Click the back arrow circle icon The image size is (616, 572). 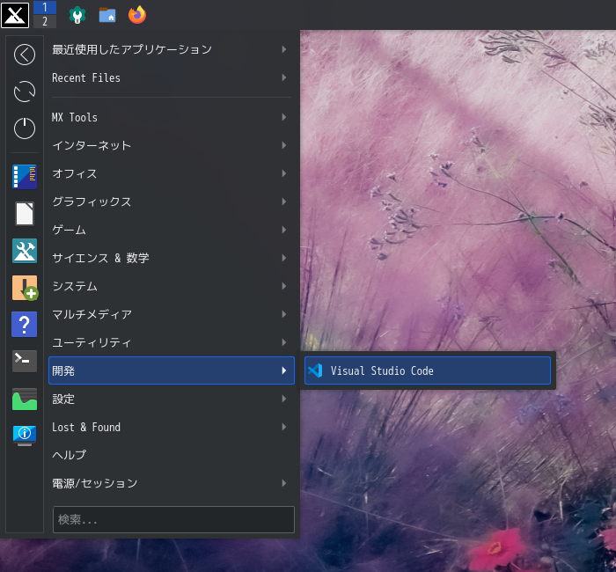click(x=25, y=55)
